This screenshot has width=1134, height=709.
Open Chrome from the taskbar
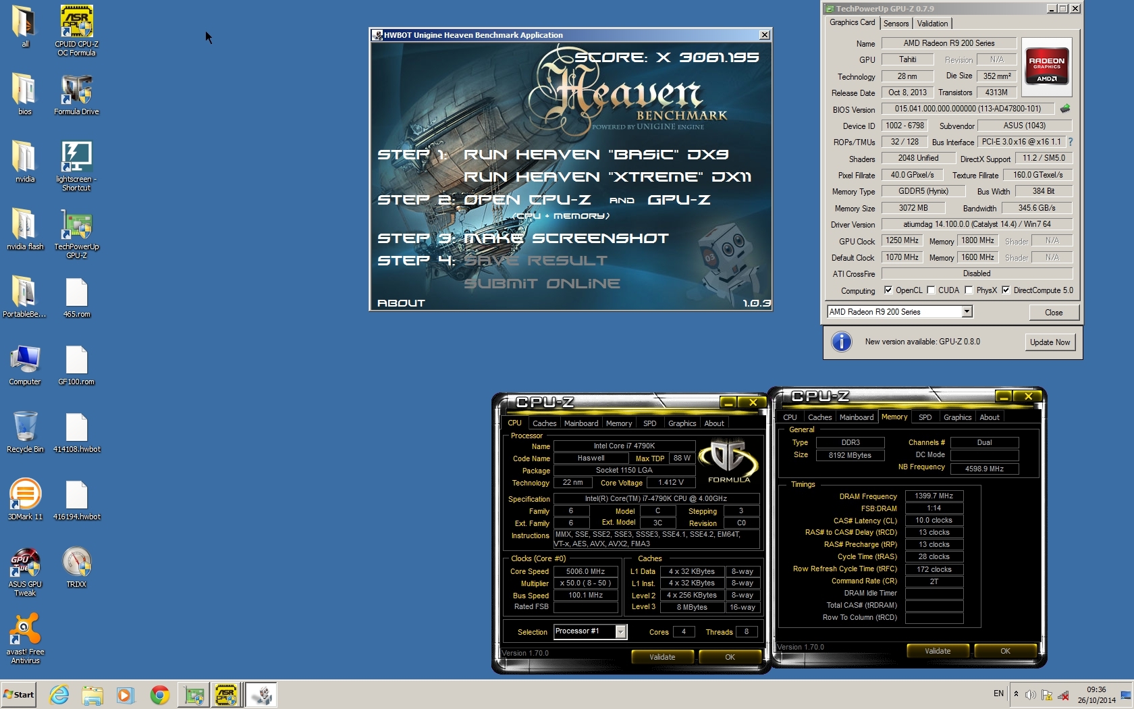159,695
